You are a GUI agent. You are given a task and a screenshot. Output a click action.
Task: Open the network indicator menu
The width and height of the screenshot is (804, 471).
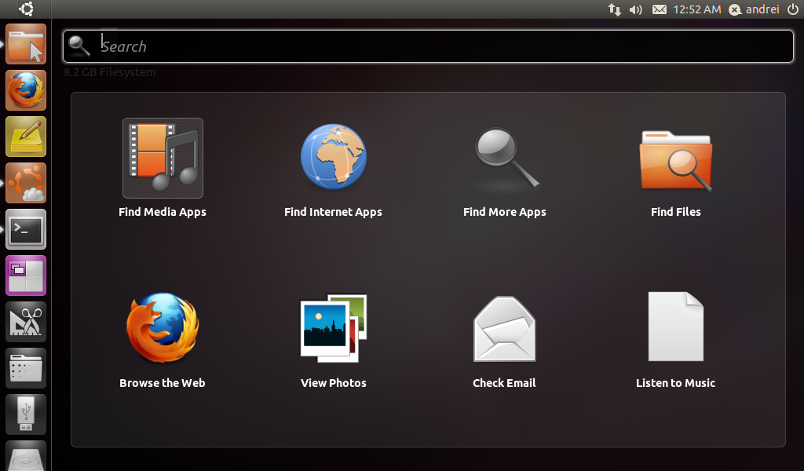(x=614, y=9)
